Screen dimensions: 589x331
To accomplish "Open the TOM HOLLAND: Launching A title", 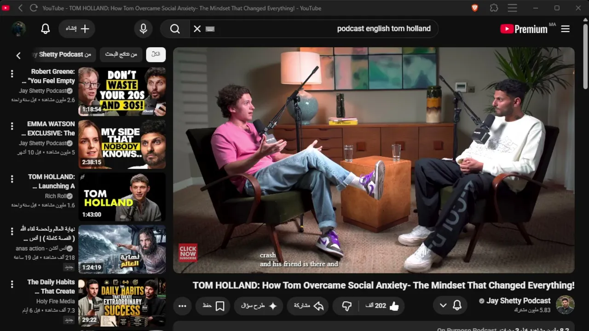I will pos(51,182).
